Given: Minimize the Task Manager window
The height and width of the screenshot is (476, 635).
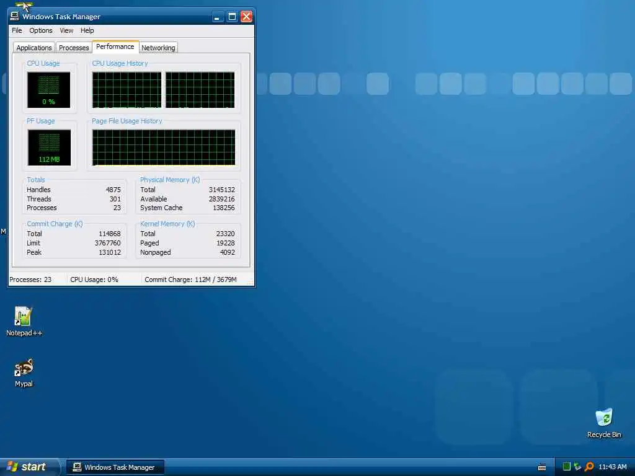Looking at the screenshot, I should [x=218, y=17].
